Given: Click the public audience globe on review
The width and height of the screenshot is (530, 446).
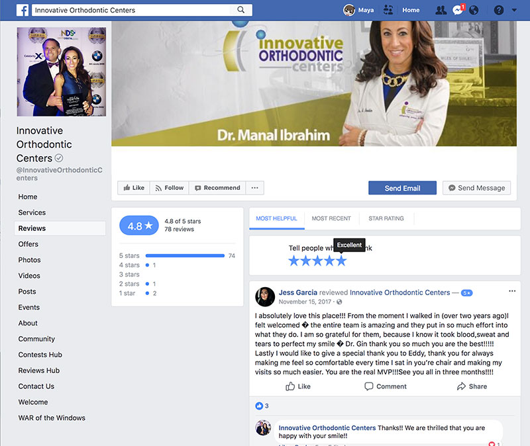Looking at the screenshot, I should [x=339, y=302].
